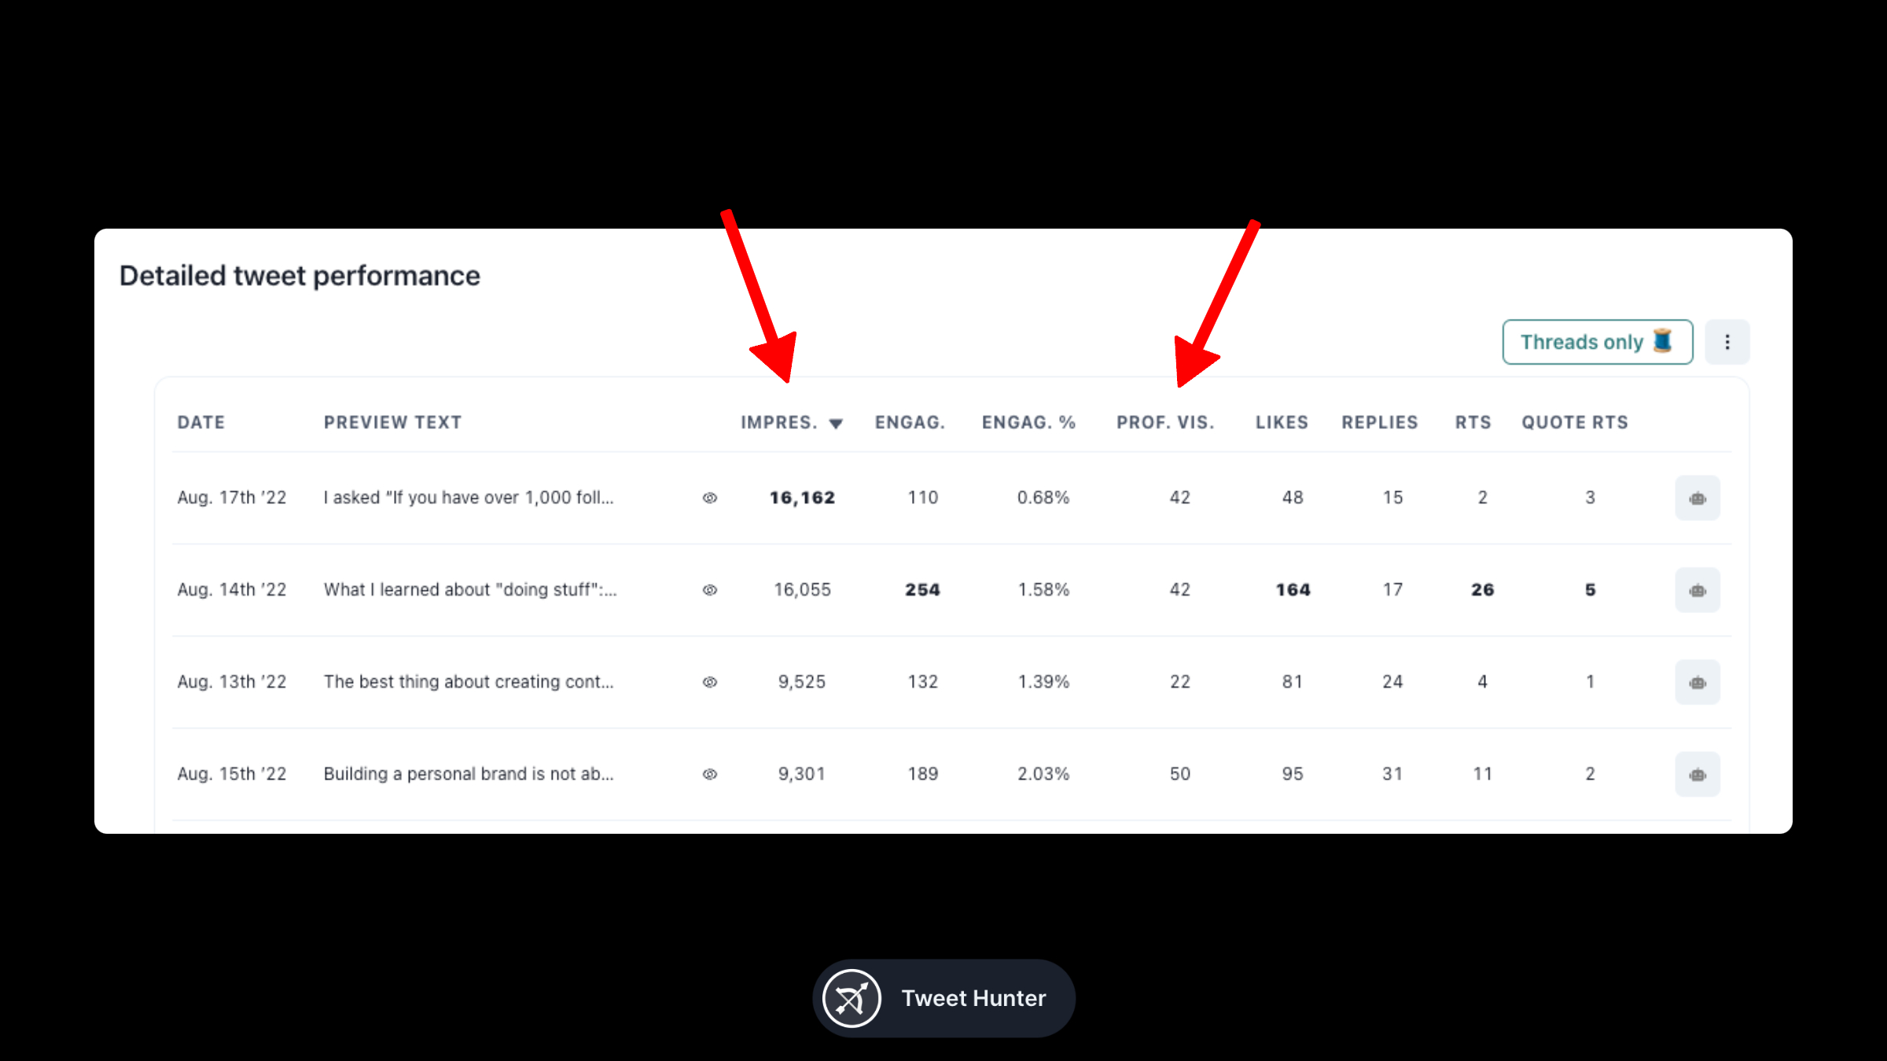1887x1061 pixels.
Task: Preview the Aug. 17th tweet via eye icon
Action: point(709,498)
